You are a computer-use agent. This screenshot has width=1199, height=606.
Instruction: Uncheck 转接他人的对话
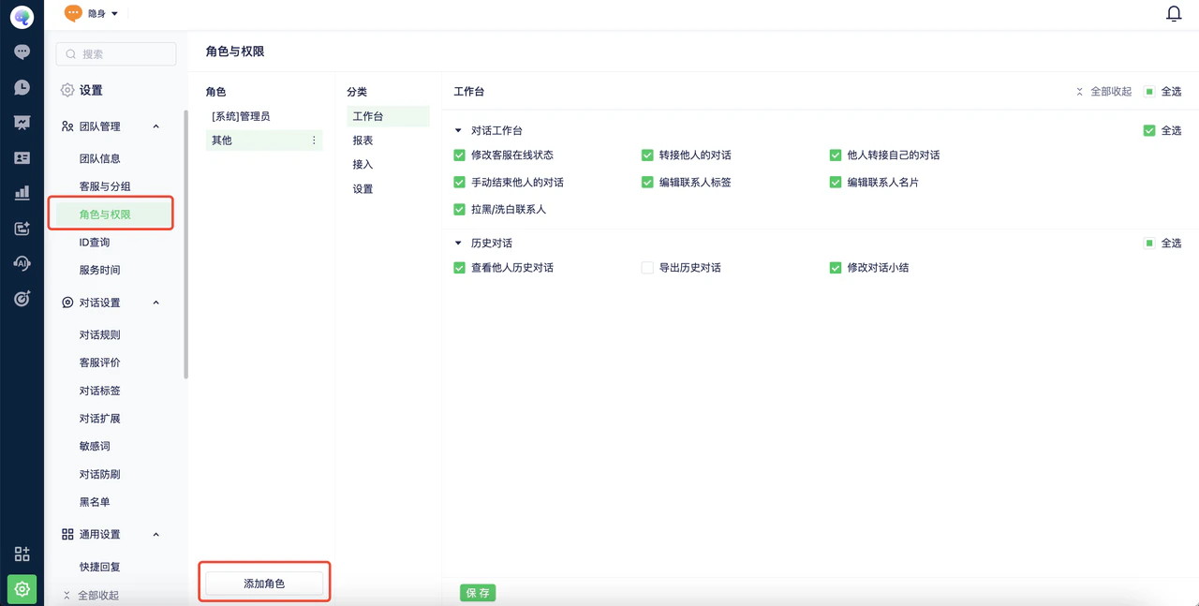(647, 155)
